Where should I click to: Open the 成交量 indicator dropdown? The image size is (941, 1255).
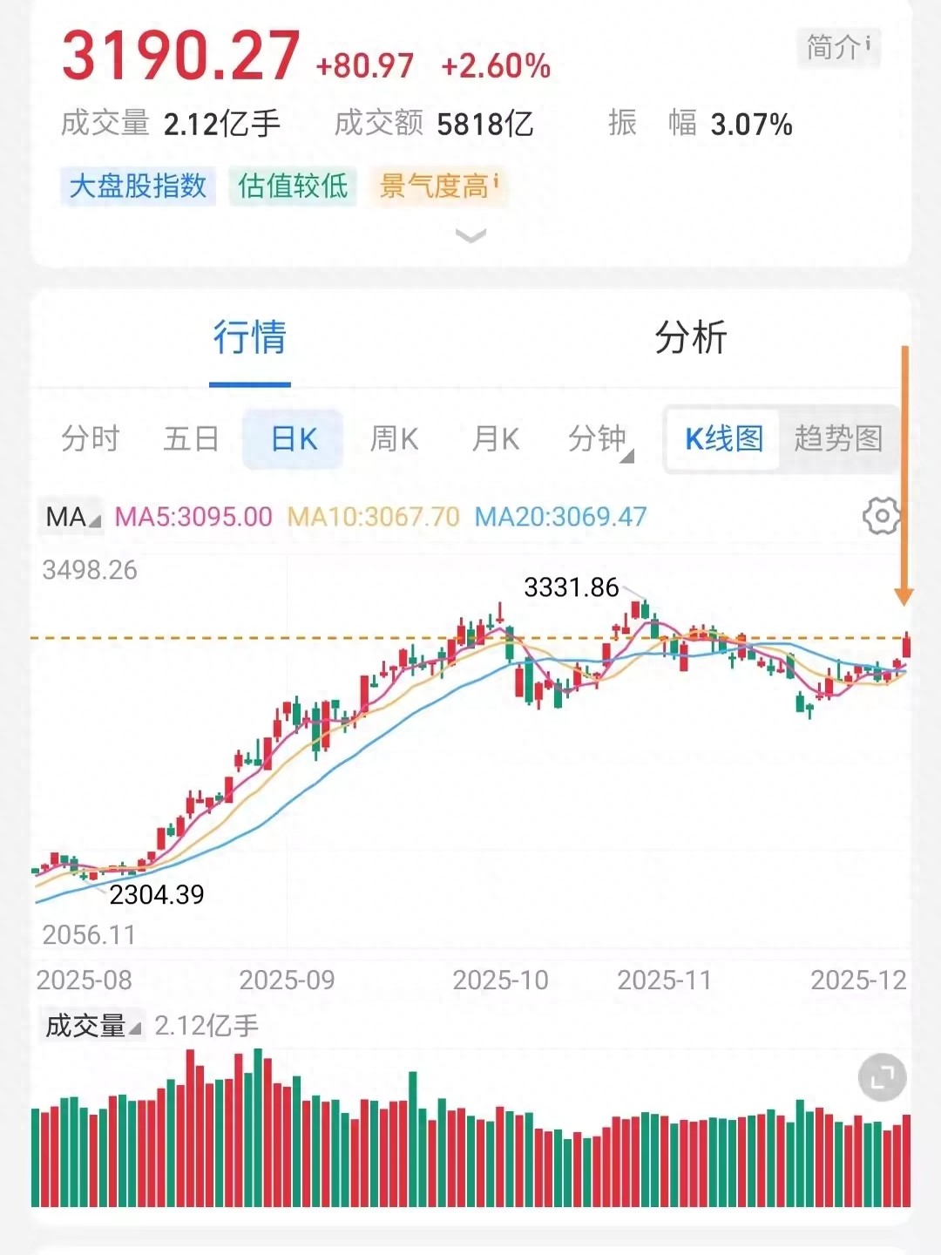(92, 1026)
